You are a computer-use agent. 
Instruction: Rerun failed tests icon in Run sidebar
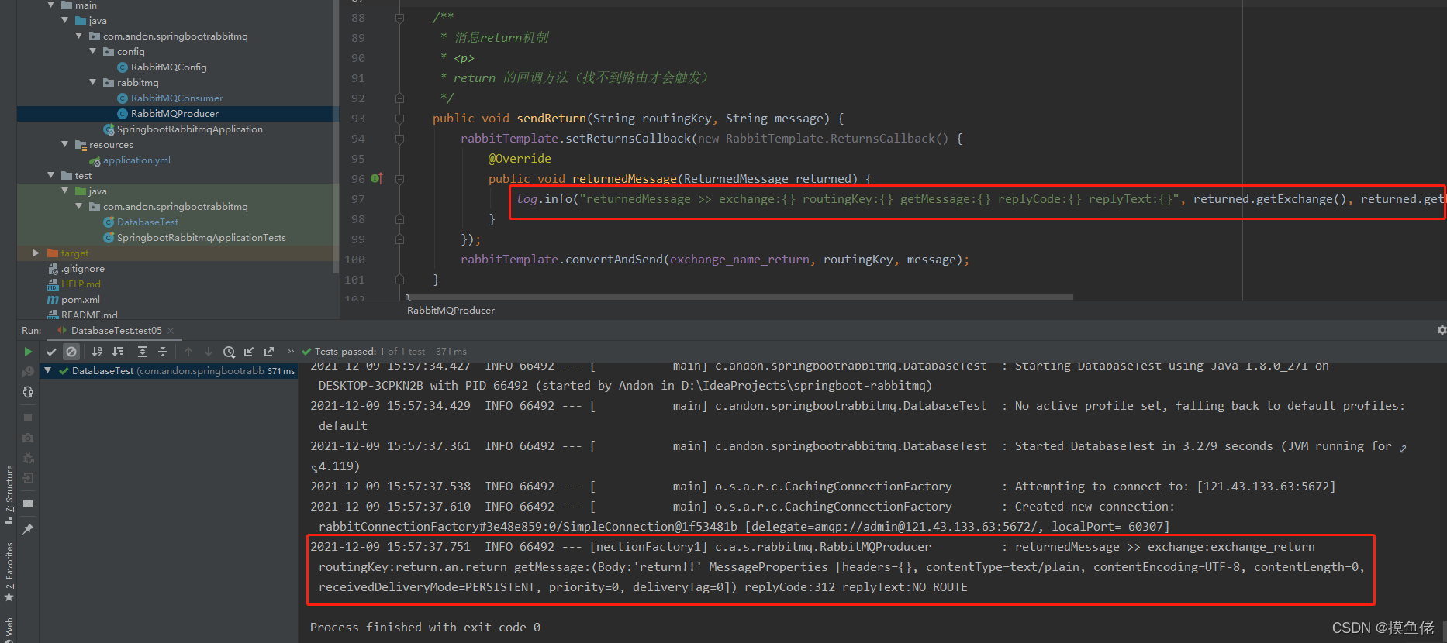(28, 372)
